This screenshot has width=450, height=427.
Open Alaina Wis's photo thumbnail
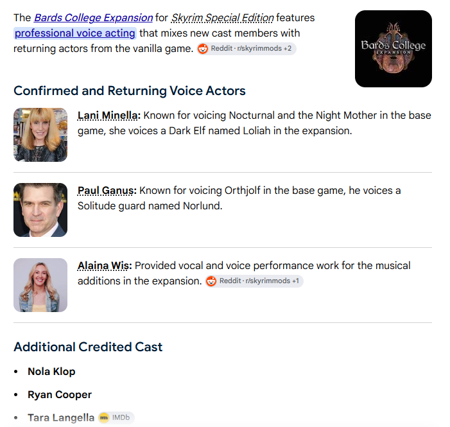click(x=40, y=285)
